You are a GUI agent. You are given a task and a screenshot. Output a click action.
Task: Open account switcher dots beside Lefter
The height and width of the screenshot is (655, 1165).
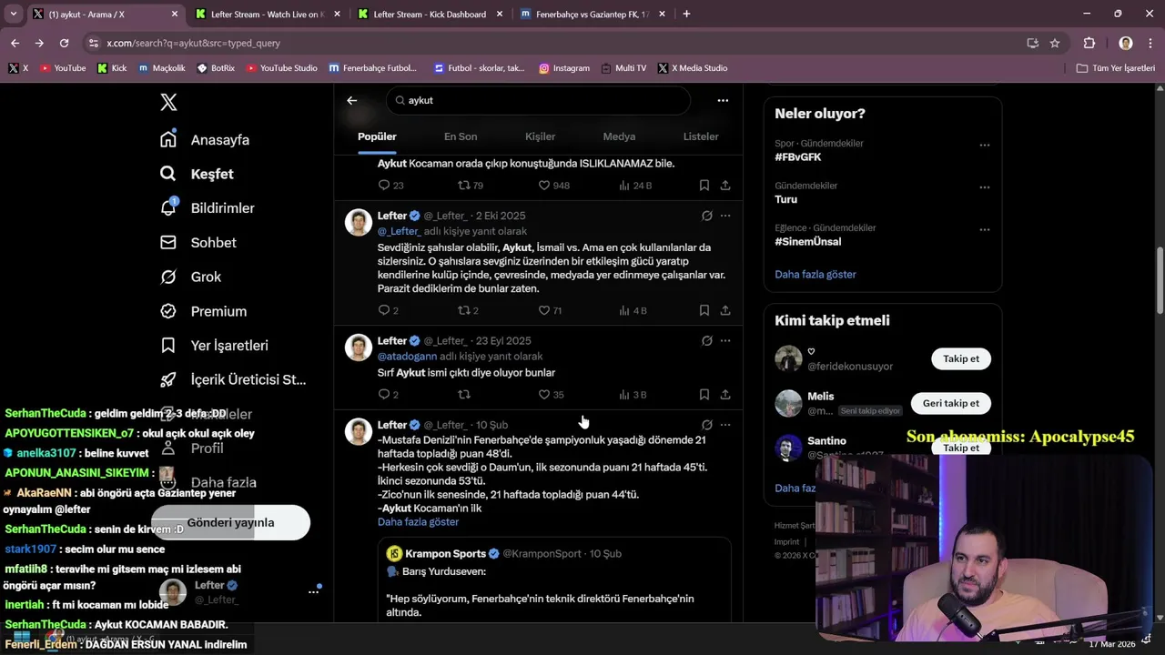tap(313, 591)
